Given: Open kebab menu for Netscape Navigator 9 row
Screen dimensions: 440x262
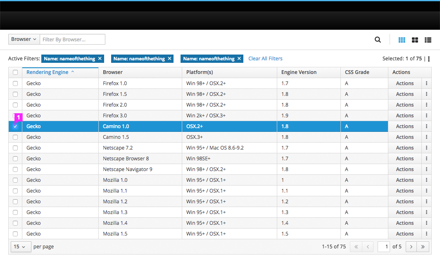Looking at the screenshot, I should pyautogui.click(x=426, y=169).
